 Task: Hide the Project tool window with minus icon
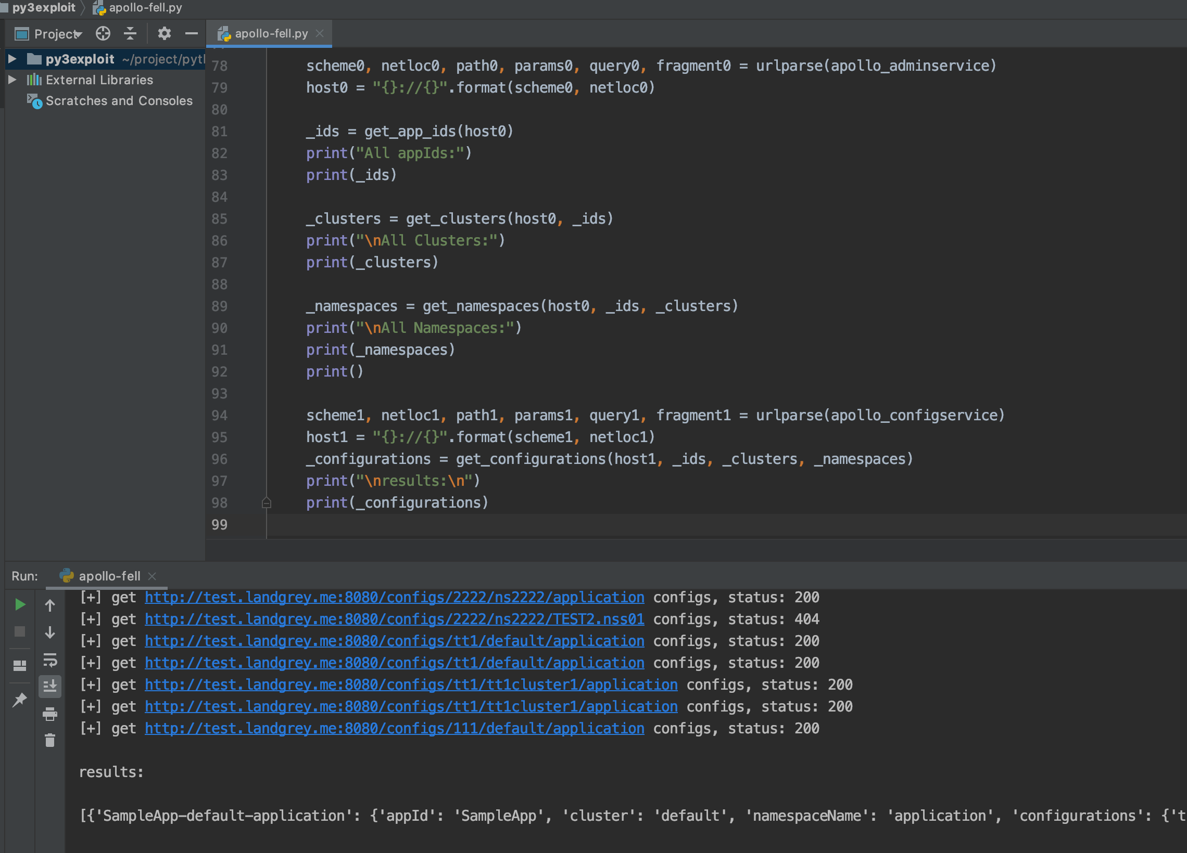click(x=192, y=33)
